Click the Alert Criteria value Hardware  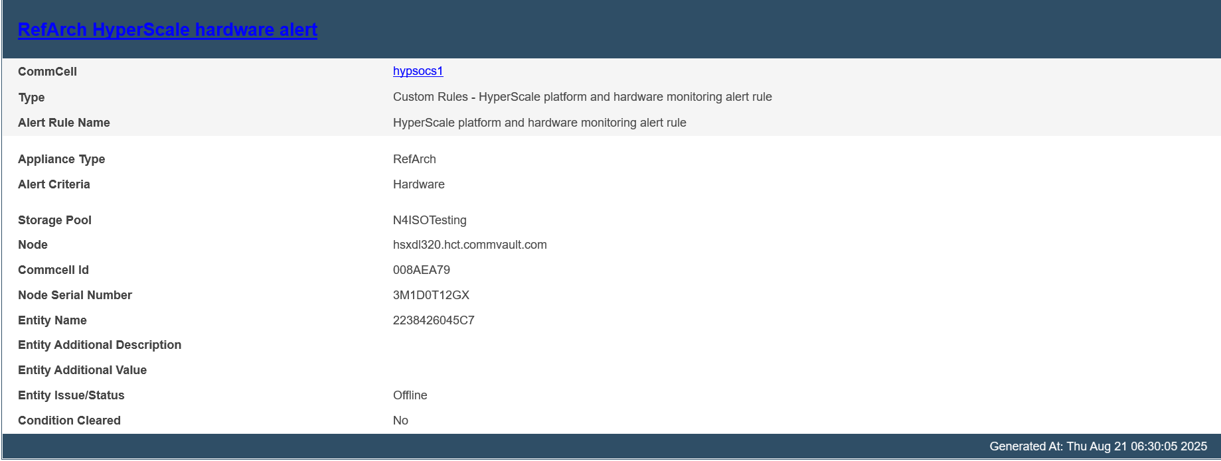(418, 184)
